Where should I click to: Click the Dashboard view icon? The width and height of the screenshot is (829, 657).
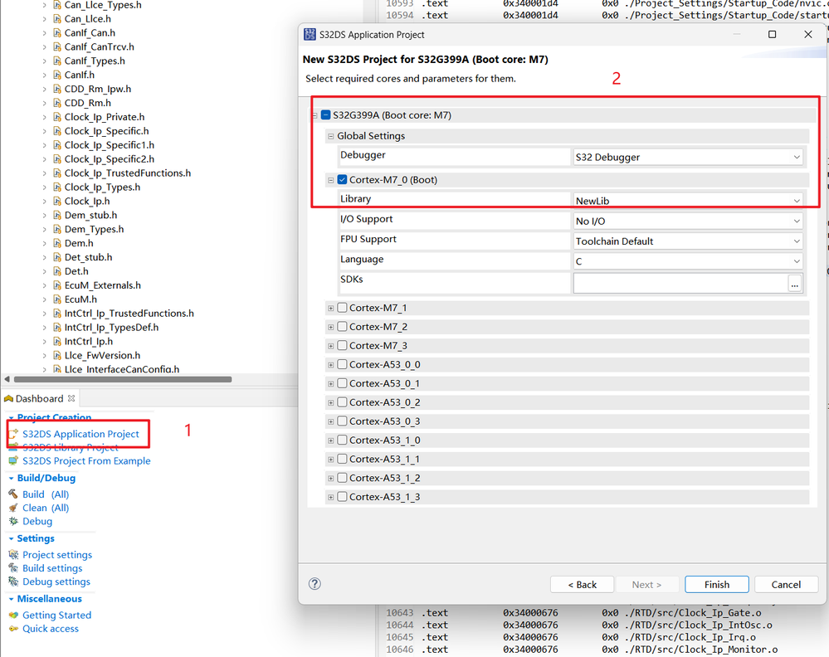coord(8,398)
